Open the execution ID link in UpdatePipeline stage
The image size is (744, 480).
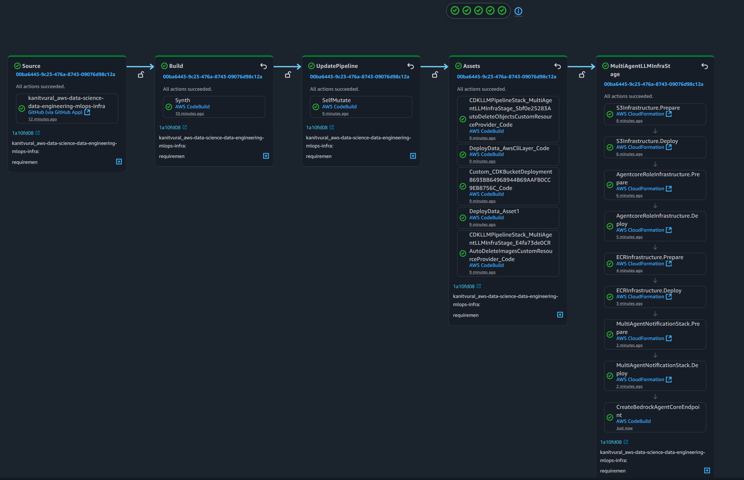pos(359,77)
